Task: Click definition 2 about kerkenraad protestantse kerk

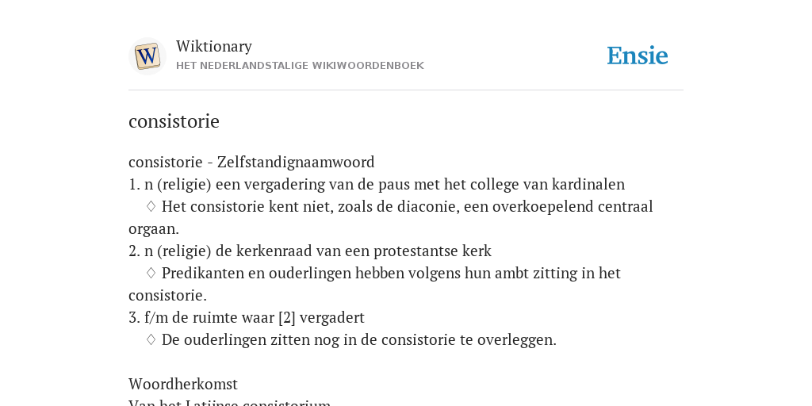Action: click(x=310, y=251)
